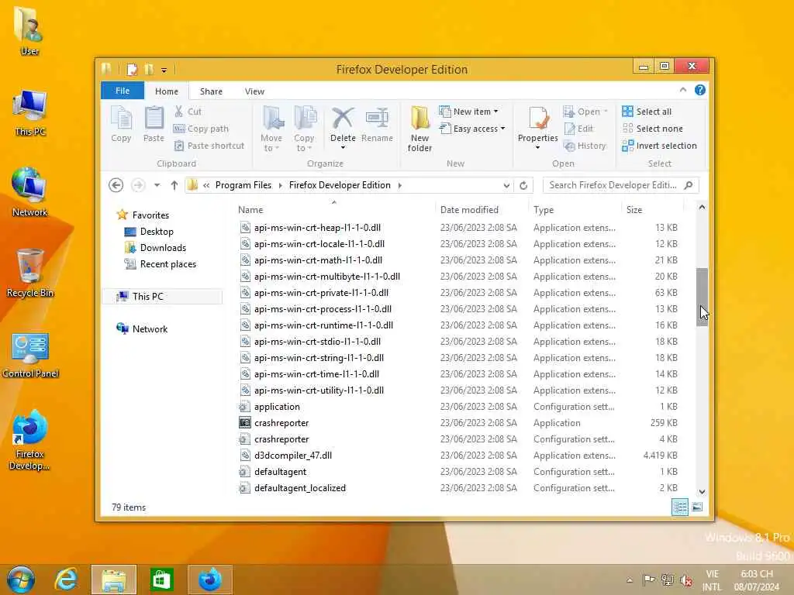Click Select all in ribbon
Viewport: 794px width, 595px height.
(647, 112)
